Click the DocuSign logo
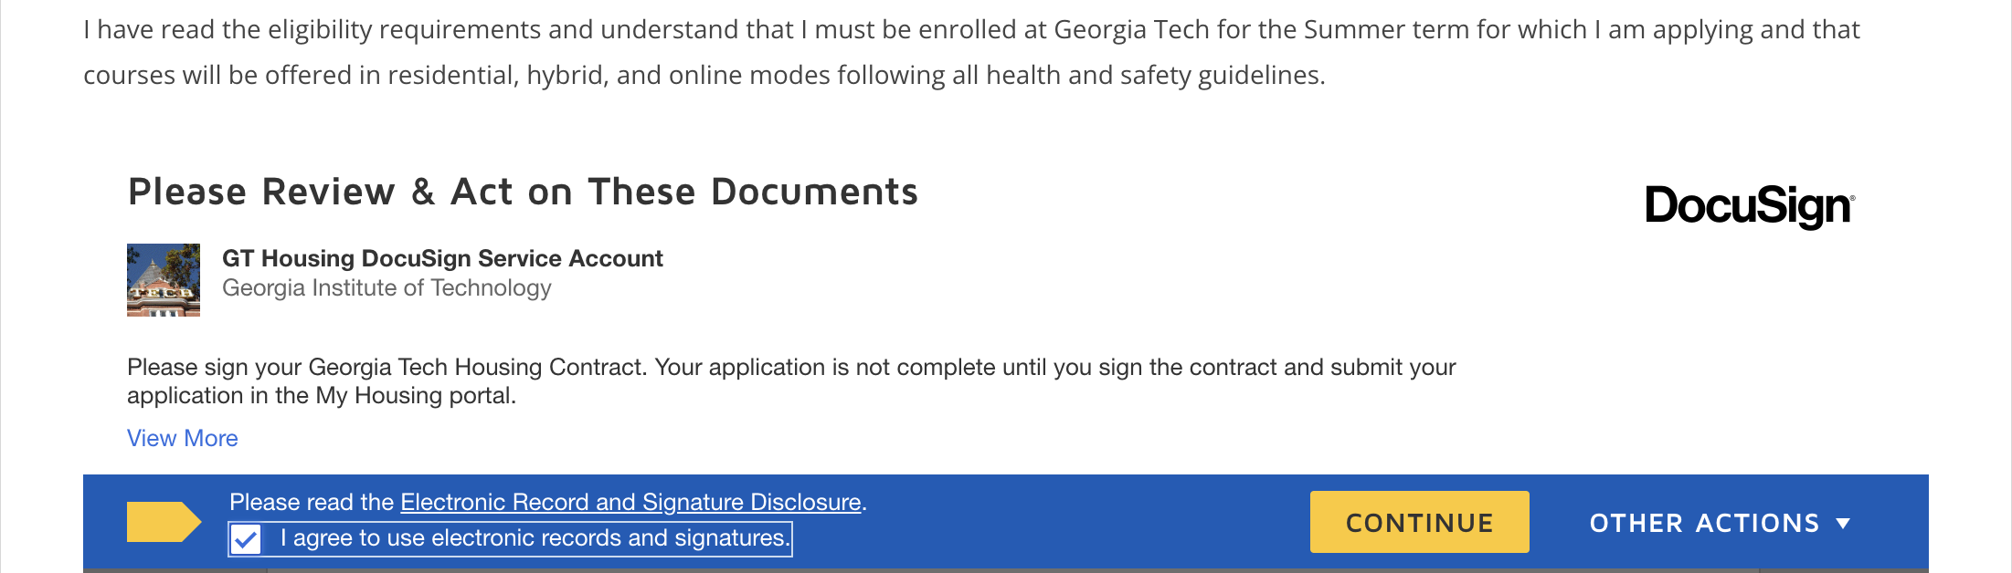Viewport: 2012px width, 573px height. click(1749, 205)
